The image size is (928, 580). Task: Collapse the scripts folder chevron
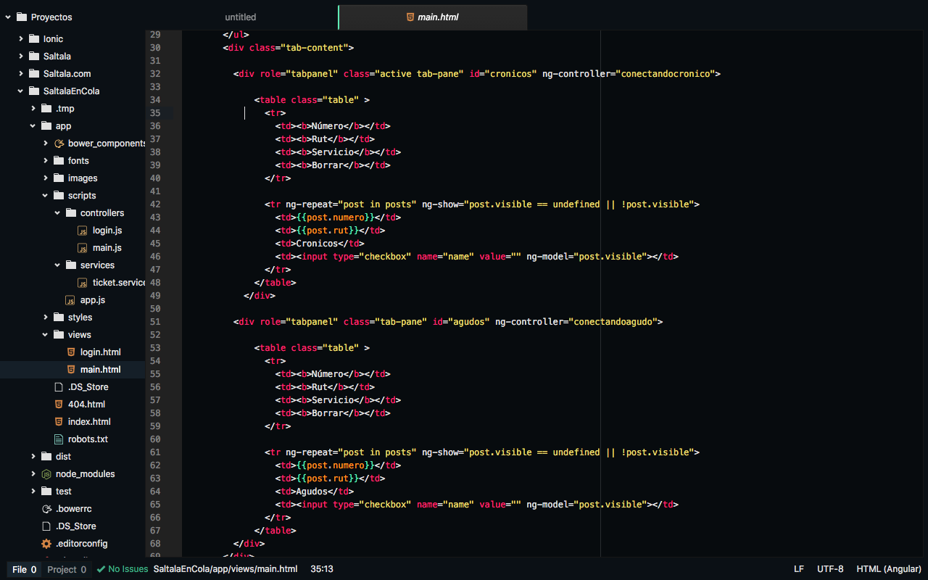point(46,195)
